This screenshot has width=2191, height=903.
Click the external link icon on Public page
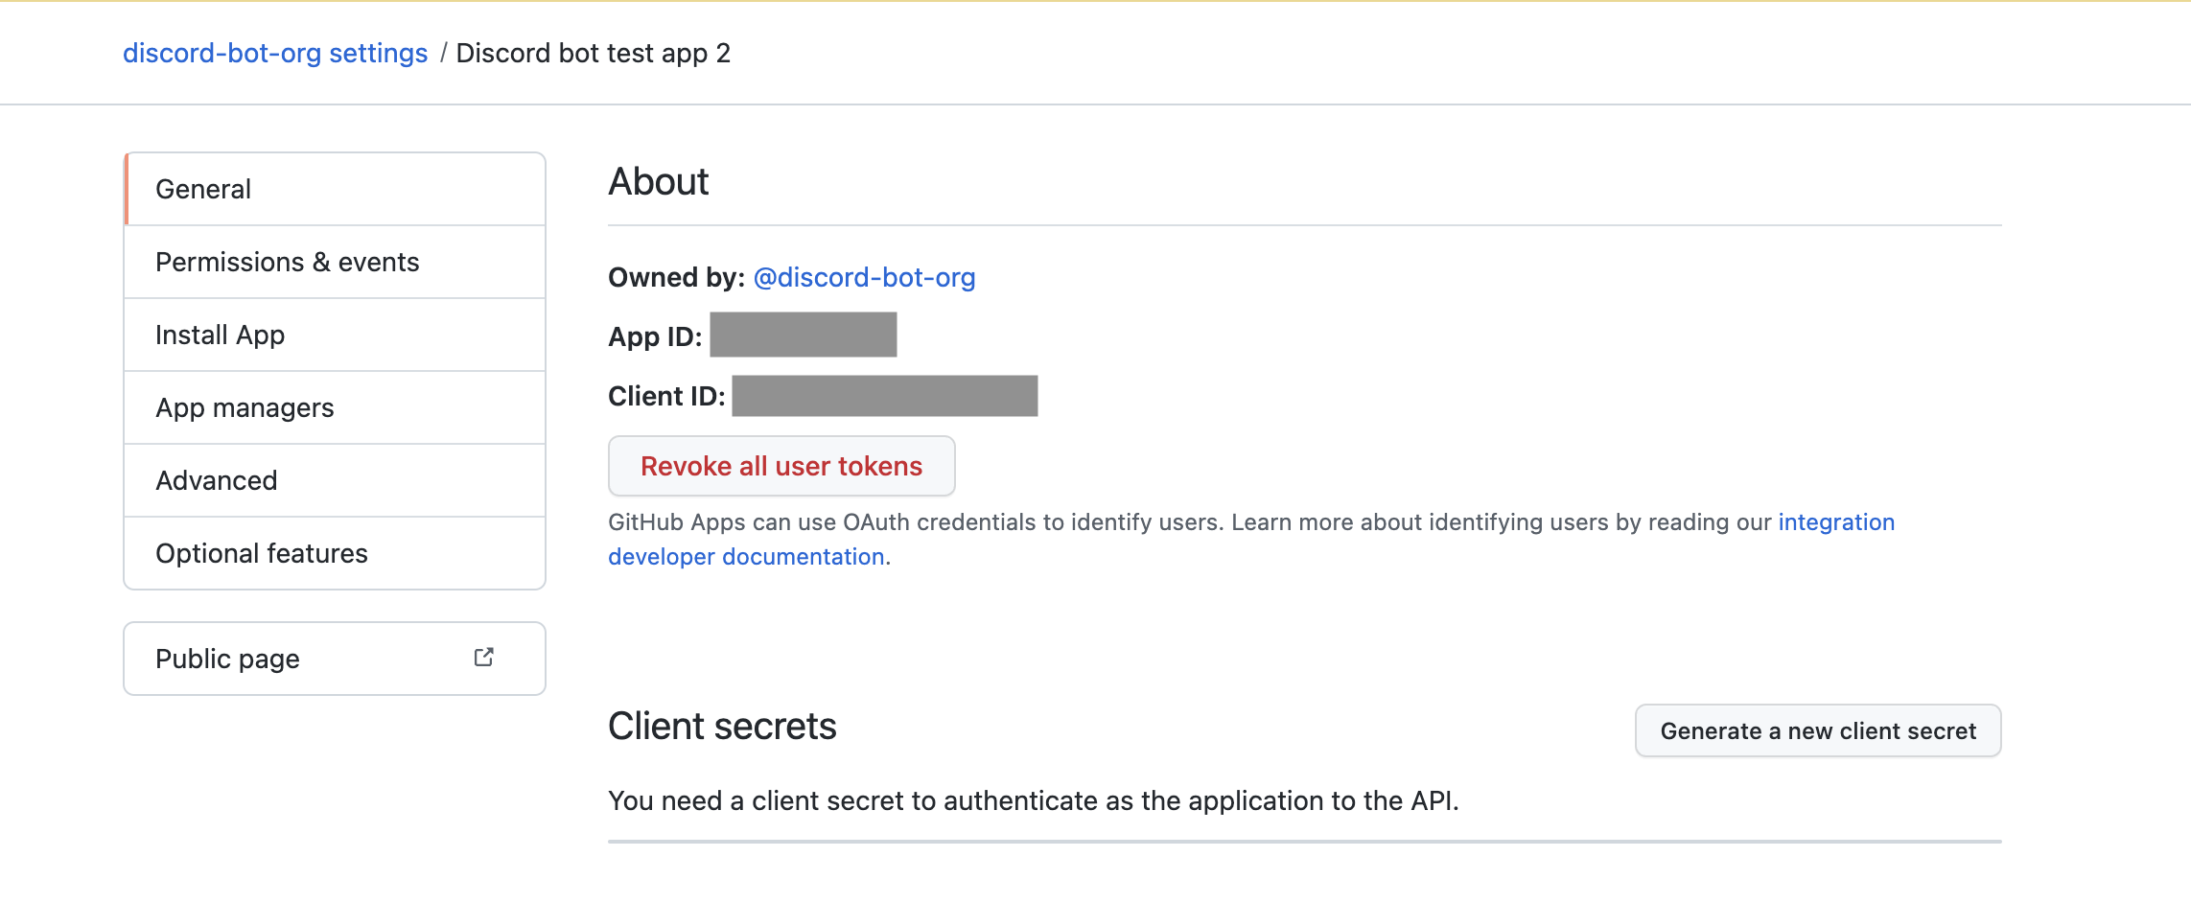(x=484, y=658)
